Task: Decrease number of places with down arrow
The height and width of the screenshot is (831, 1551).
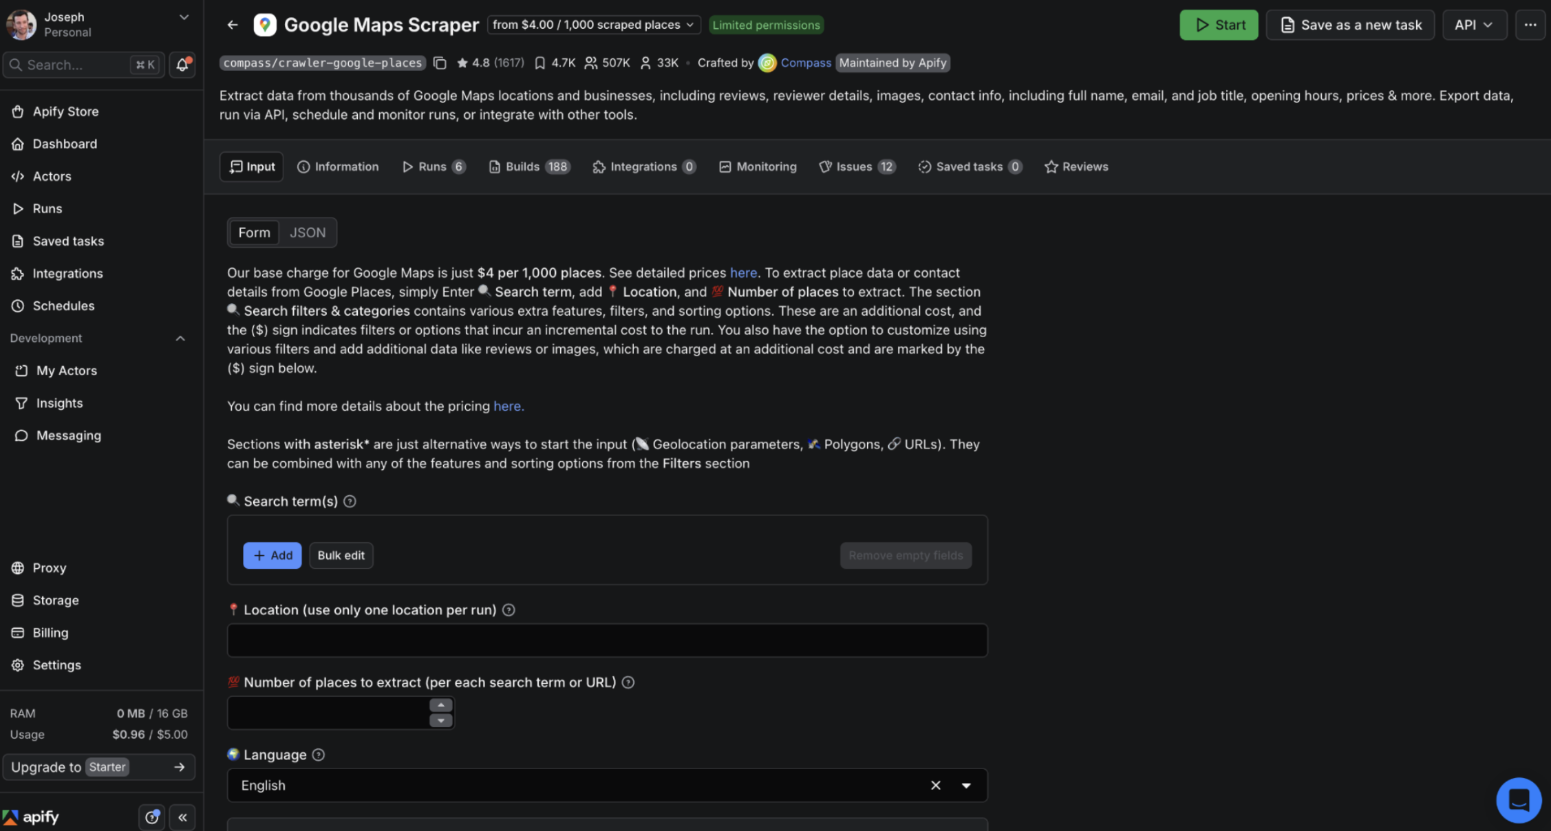Action: 440,720
